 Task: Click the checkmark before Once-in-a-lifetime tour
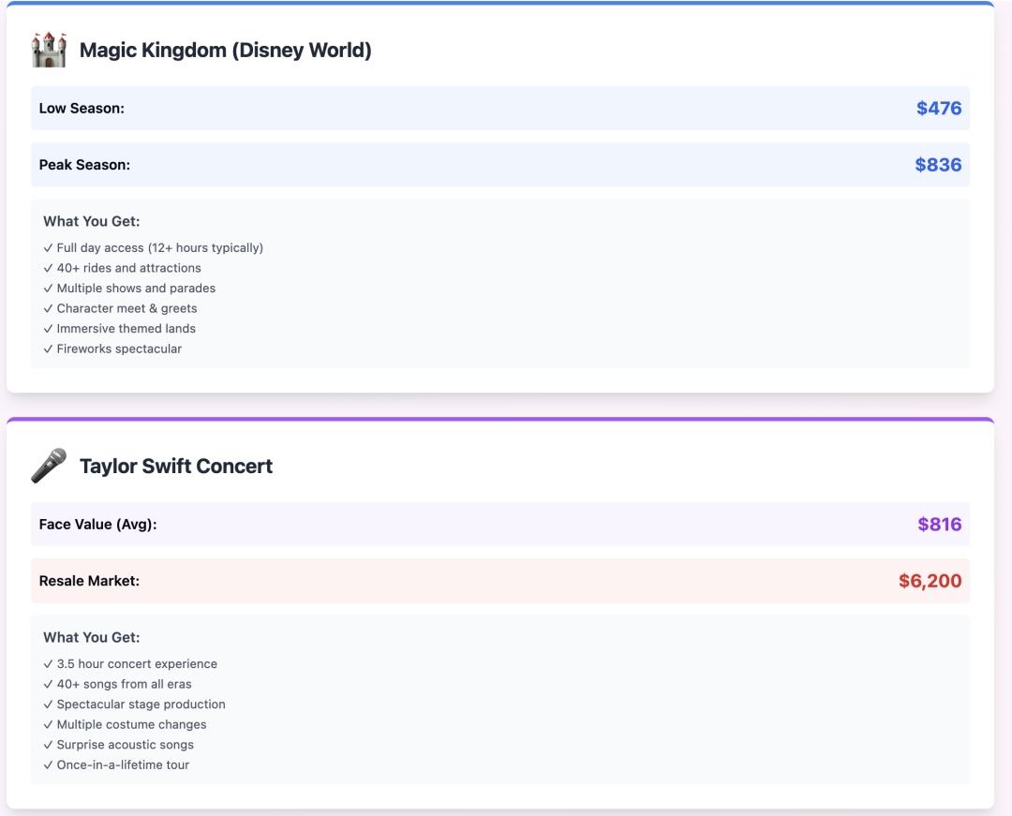(48, 764)
